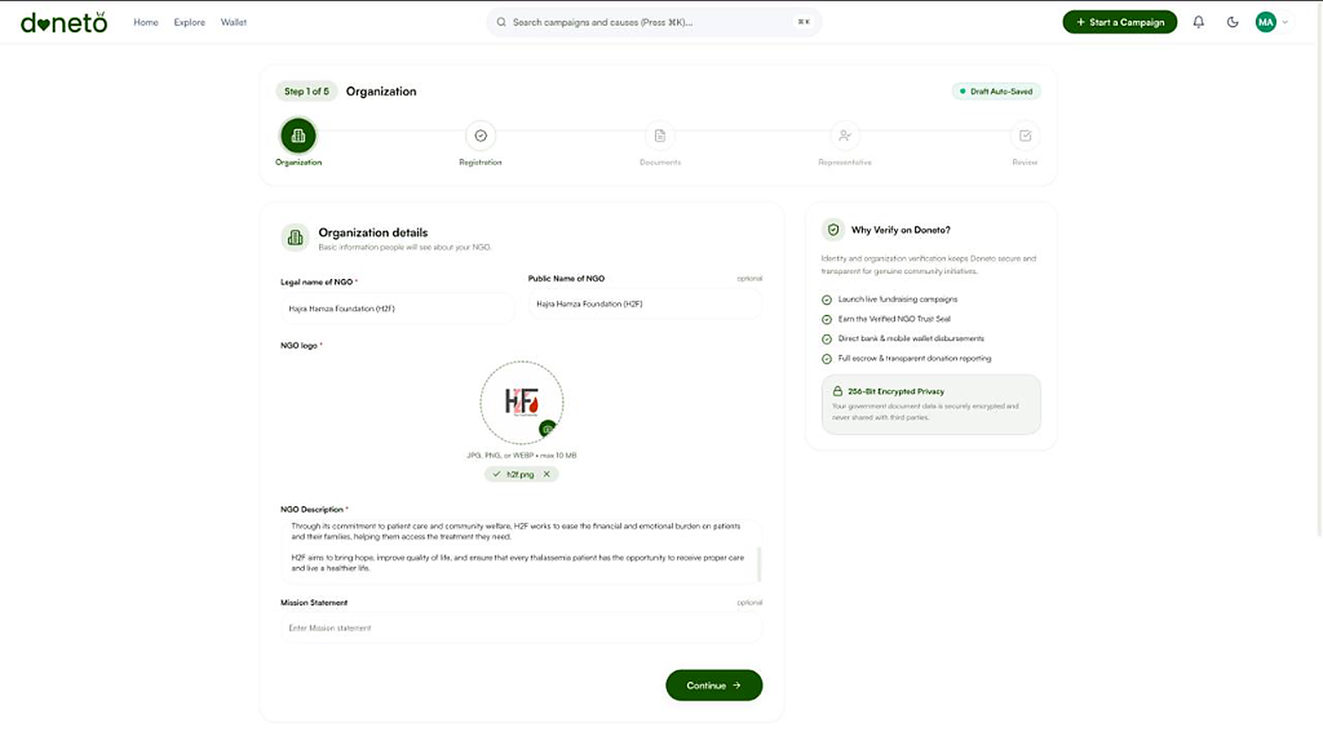Viewport: 1323px width, 754px height.
Task: Click the Step 1 of 5 badge
Action: coord(307,91)
